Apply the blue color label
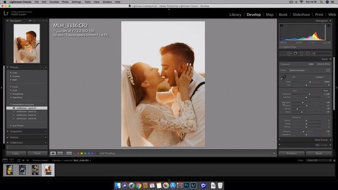The height and width of the screenshot is (190, 338). click(x=89, y=154)
